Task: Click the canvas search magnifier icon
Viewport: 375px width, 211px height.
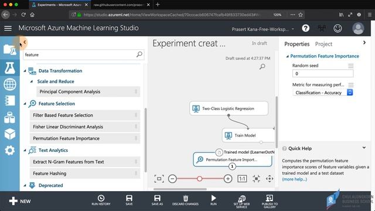Action: pos(262,66)
